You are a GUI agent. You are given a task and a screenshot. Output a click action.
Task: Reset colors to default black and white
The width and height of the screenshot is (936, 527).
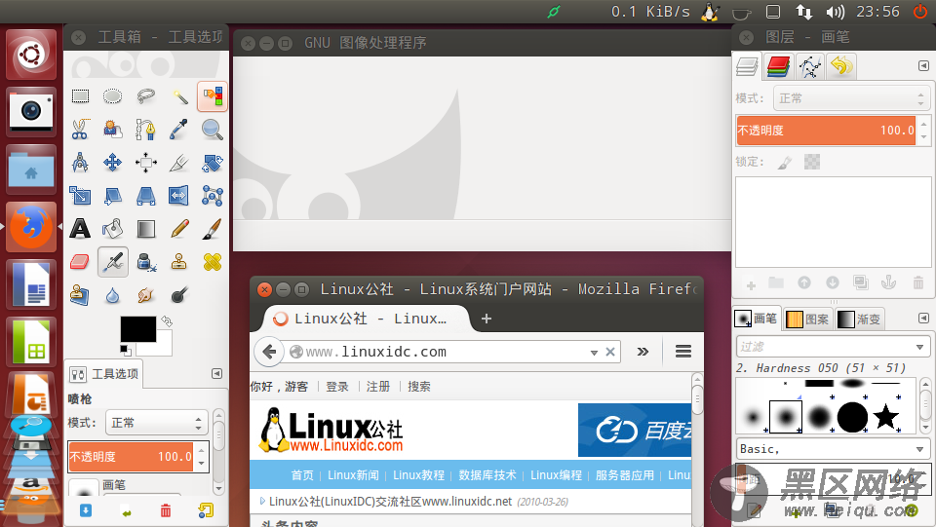coord(125,350)
